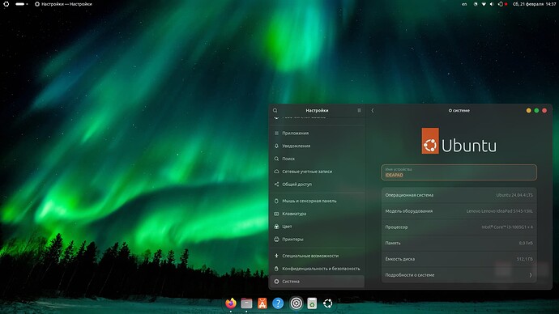
Task: Select Конфиденциальность и безопасность in sidebar
Action: click(317, 269)
